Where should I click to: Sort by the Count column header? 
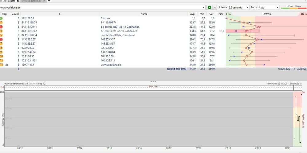(15, 14)
